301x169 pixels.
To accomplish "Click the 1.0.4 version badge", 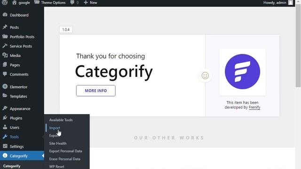I will 66,30.
